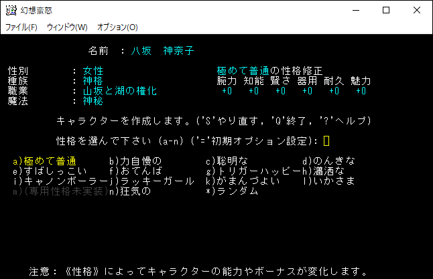Pick personality l)いかさま

click(x=328, y=181)
